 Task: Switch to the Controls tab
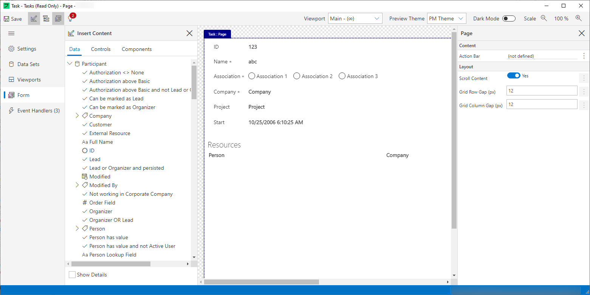(x=101, y=49)
